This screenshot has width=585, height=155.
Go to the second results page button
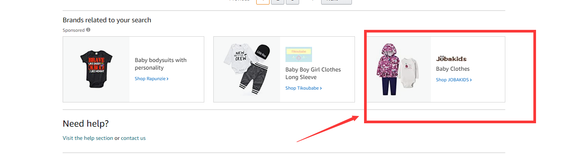pyautogui.click(x=278, y=1)
